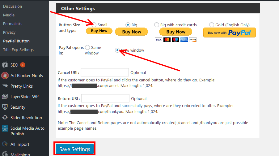Click the Save Settings button
The height and width of the screenshot is (156, 279).
point(75,149)
